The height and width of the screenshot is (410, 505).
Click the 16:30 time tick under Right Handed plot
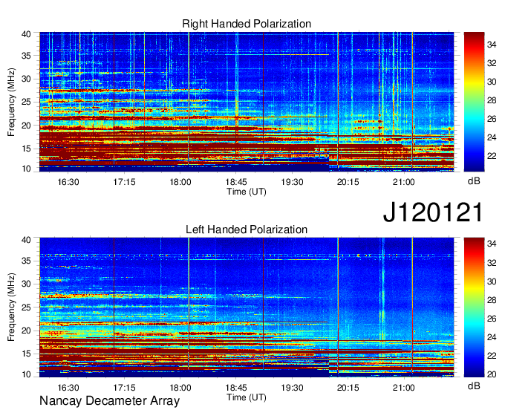(x=68, y=182)
